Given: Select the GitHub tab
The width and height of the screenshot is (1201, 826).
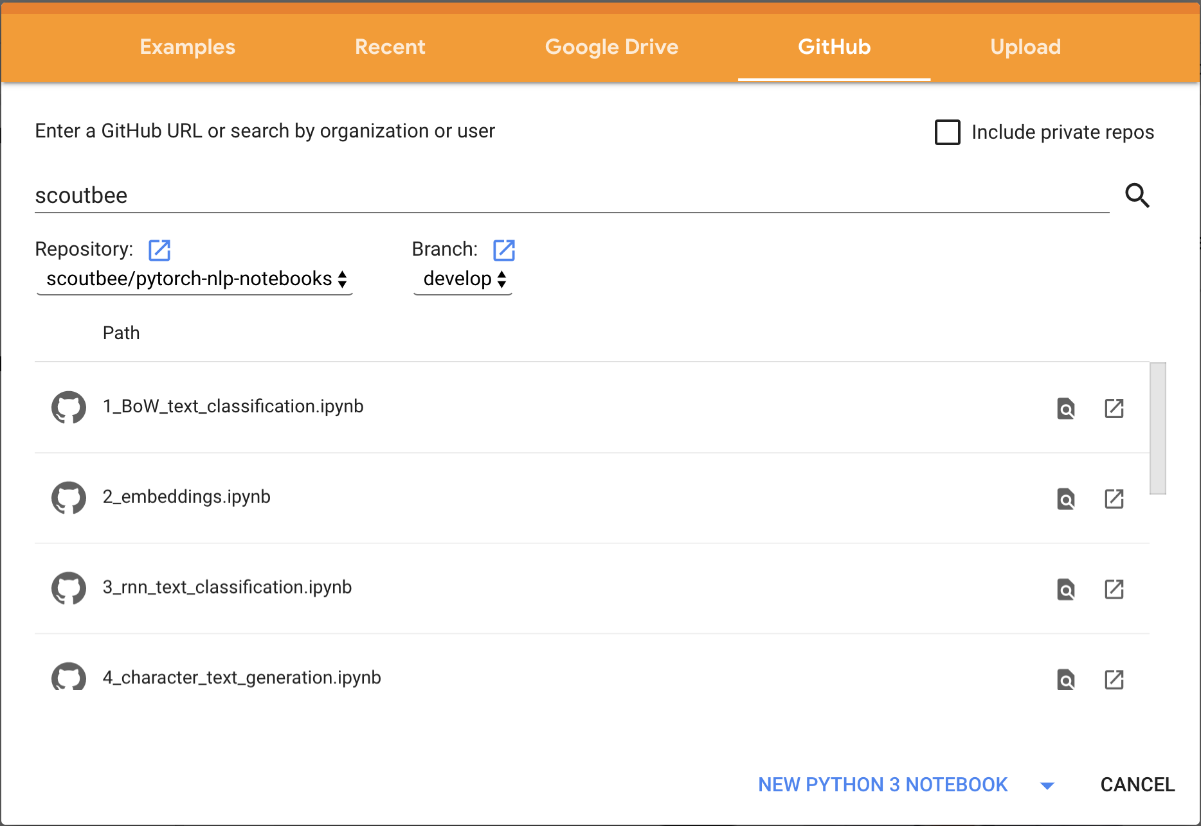Looking at the screenshot, I should tap(834, 47).
